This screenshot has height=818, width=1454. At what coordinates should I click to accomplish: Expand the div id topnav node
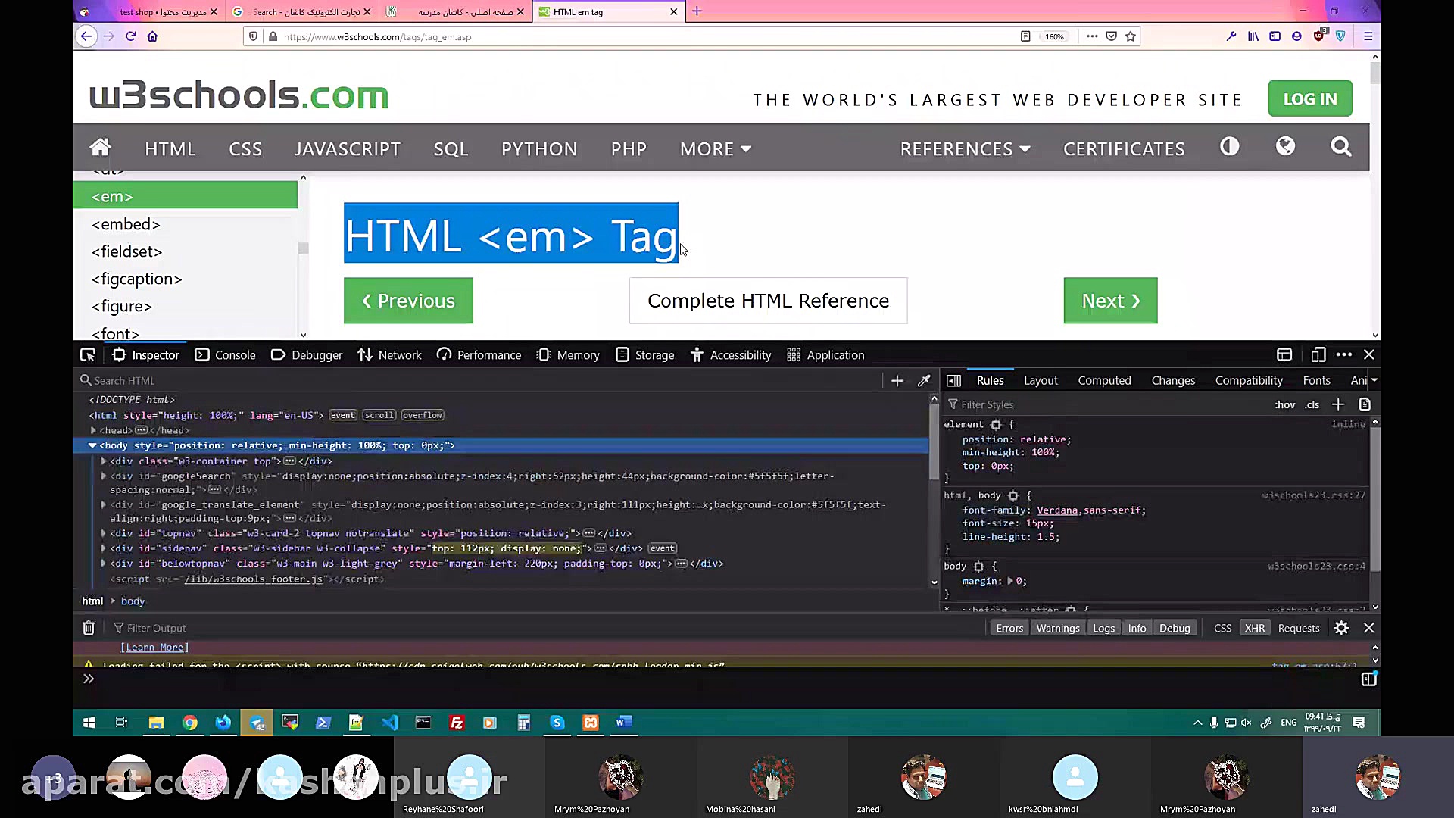[x=104, y=533]
